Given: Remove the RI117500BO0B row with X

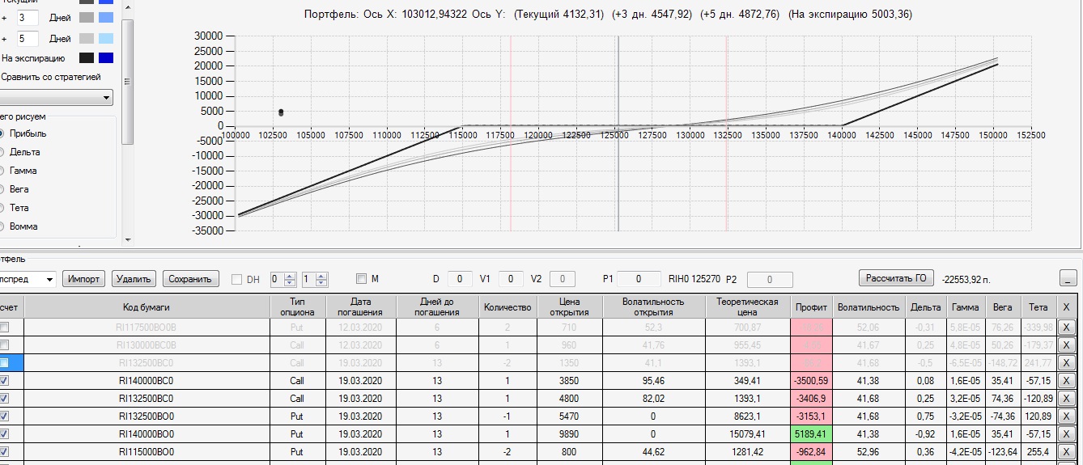Looking at the screenshot, I should click(x=1067, y=327).
